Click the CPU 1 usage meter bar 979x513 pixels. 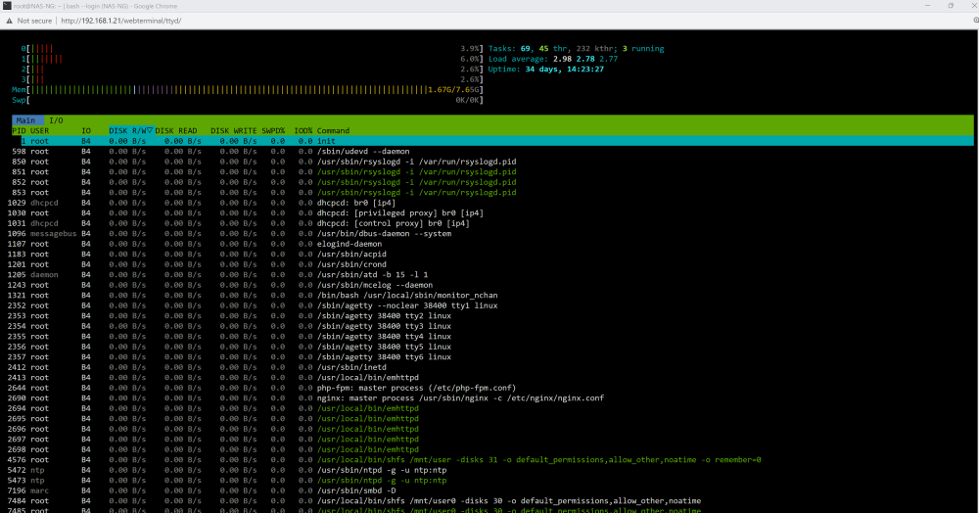click(x=253, y=59)
